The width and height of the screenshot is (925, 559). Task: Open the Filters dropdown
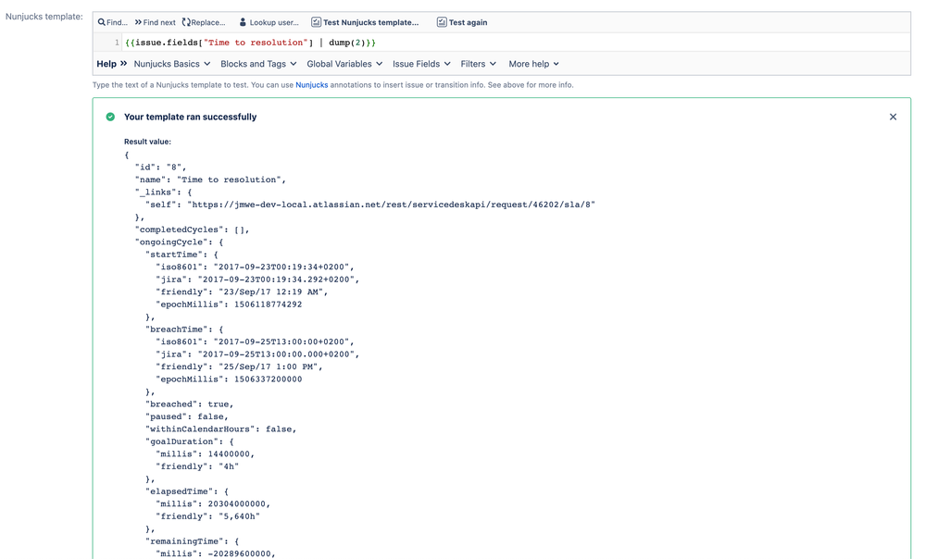479,64
